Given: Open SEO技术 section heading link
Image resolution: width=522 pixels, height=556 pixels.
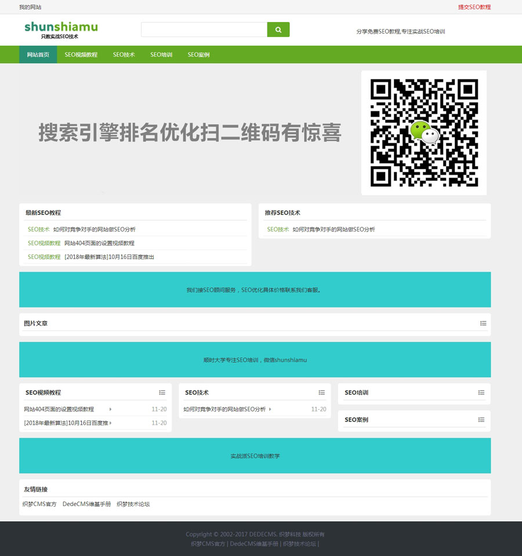Looking at the screenshot, I should pyautogui.click(x=197, y=392).
